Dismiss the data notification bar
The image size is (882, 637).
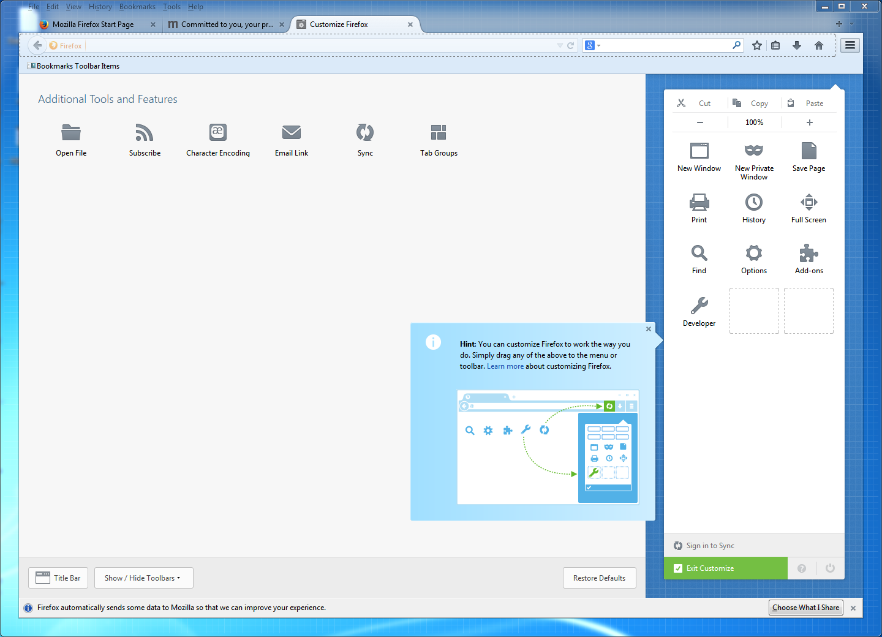853,608
